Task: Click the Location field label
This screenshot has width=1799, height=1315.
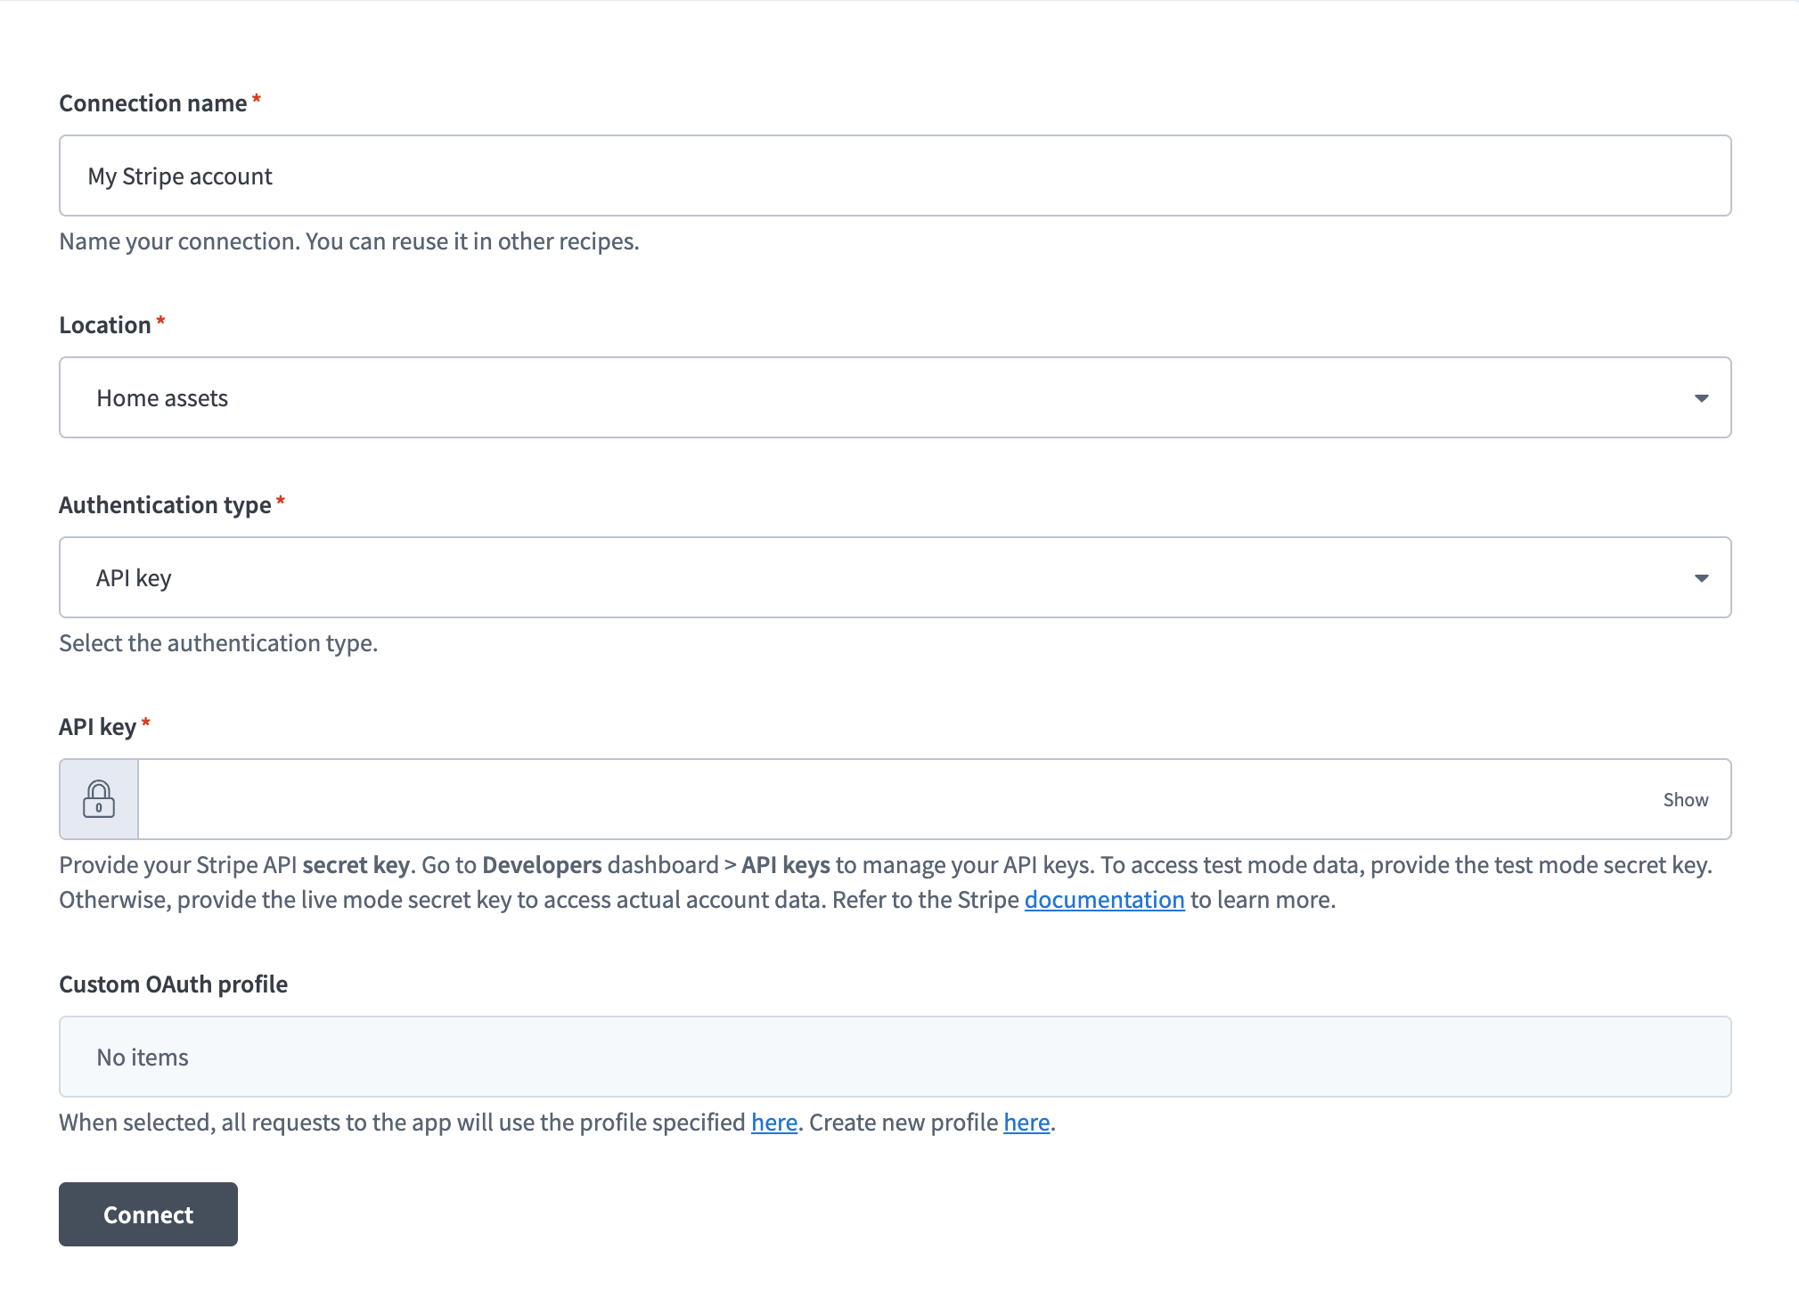Action: point(105,325)
